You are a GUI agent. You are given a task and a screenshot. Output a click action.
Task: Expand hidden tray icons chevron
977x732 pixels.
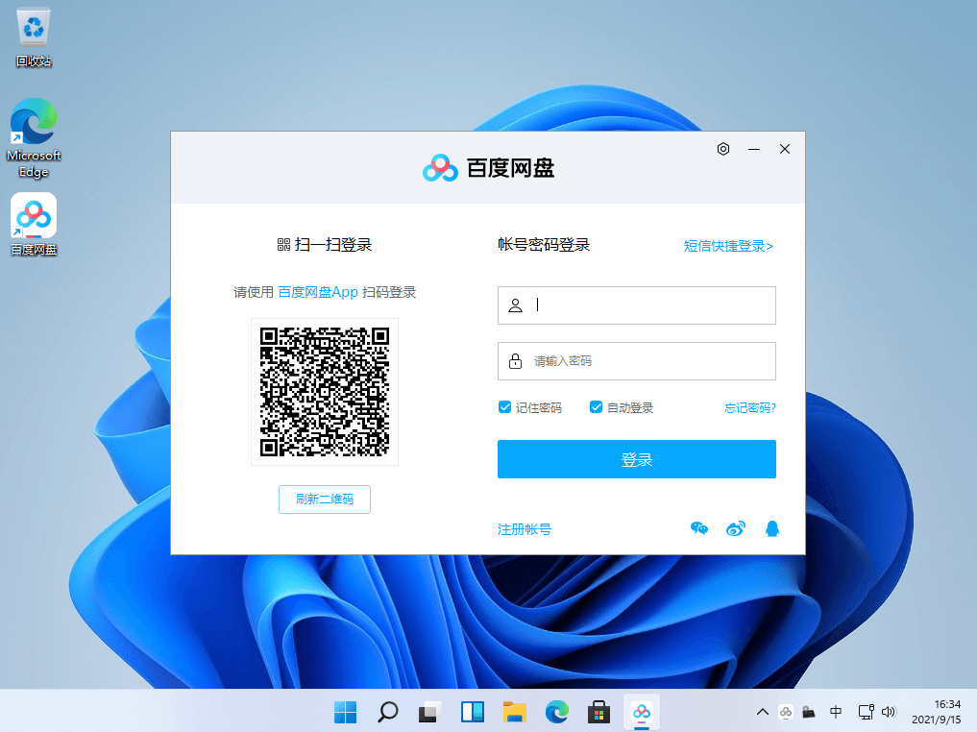pyautogui.click(x=762, y=712)
